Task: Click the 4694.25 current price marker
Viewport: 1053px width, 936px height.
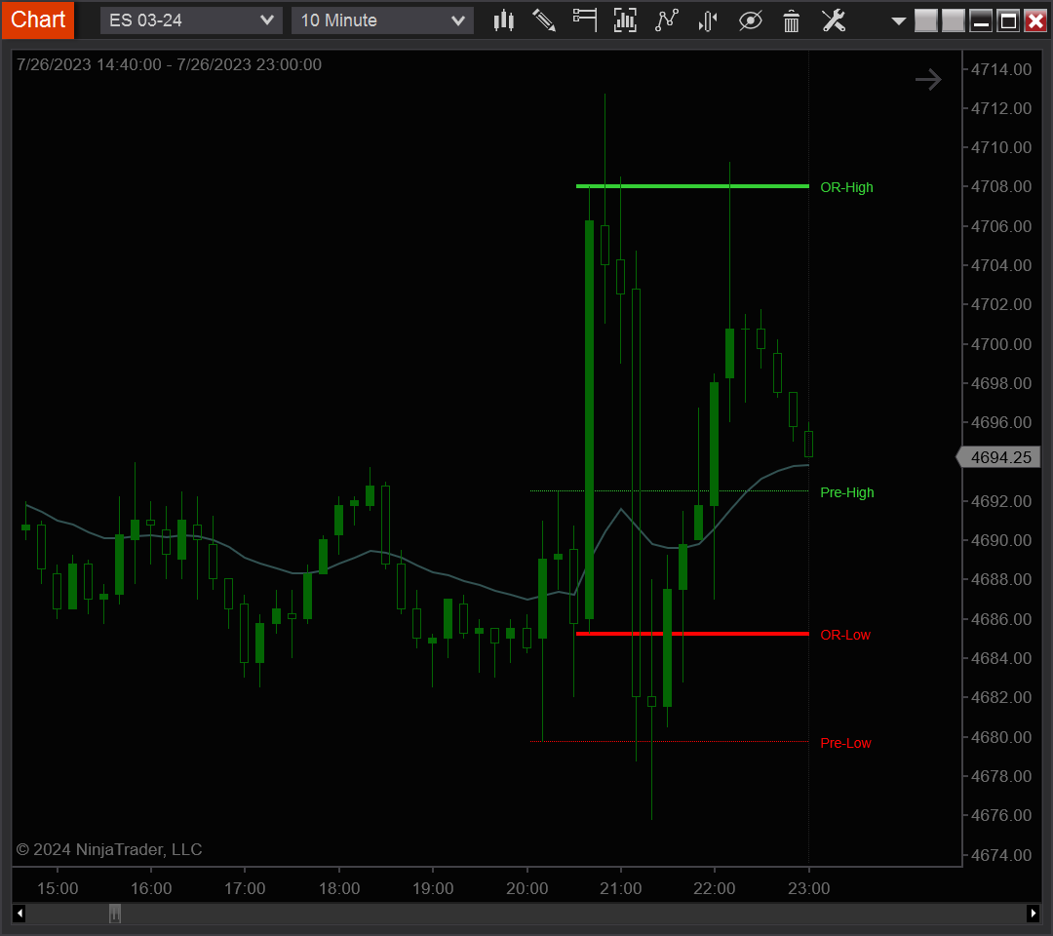Action: [998, 457]
